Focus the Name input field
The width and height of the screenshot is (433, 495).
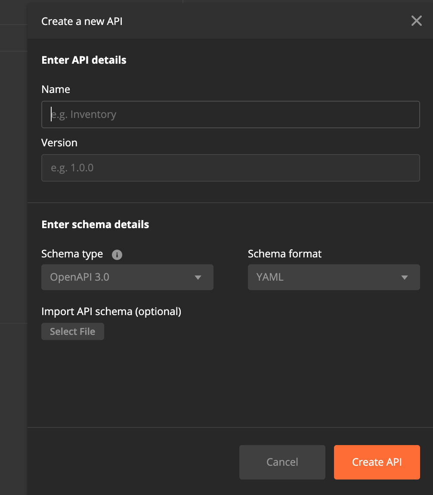230,114
